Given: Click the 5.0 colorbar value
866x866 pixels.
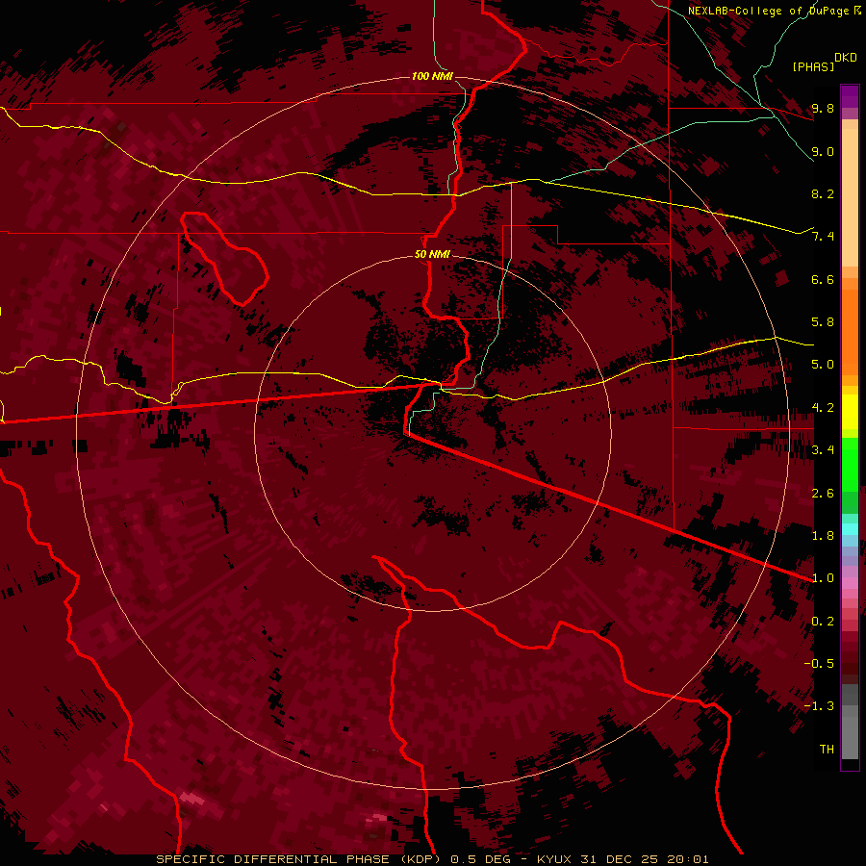Looking at the screenshot, I should (823, 365).
